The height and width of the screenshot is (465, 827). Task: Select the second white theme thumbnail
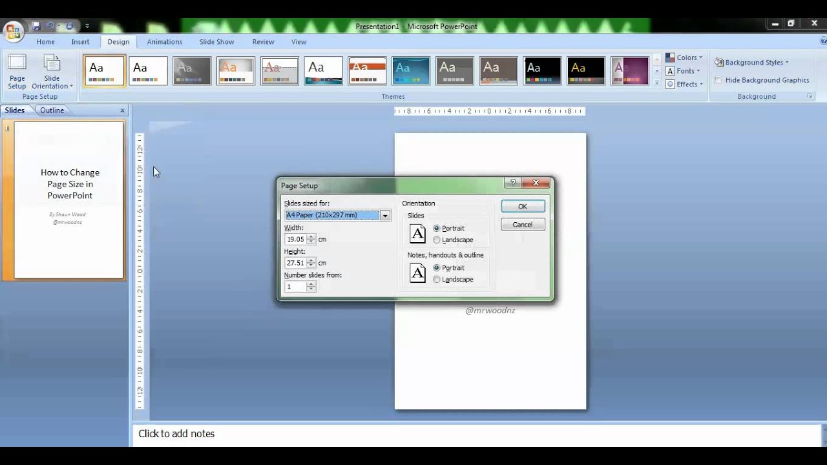[x=148, y=71]
